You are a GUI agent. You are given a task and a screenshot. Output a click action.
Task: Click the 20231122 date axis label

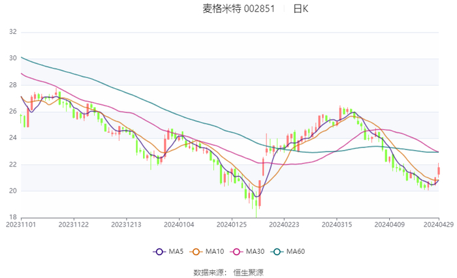click(x=74, y=223)
